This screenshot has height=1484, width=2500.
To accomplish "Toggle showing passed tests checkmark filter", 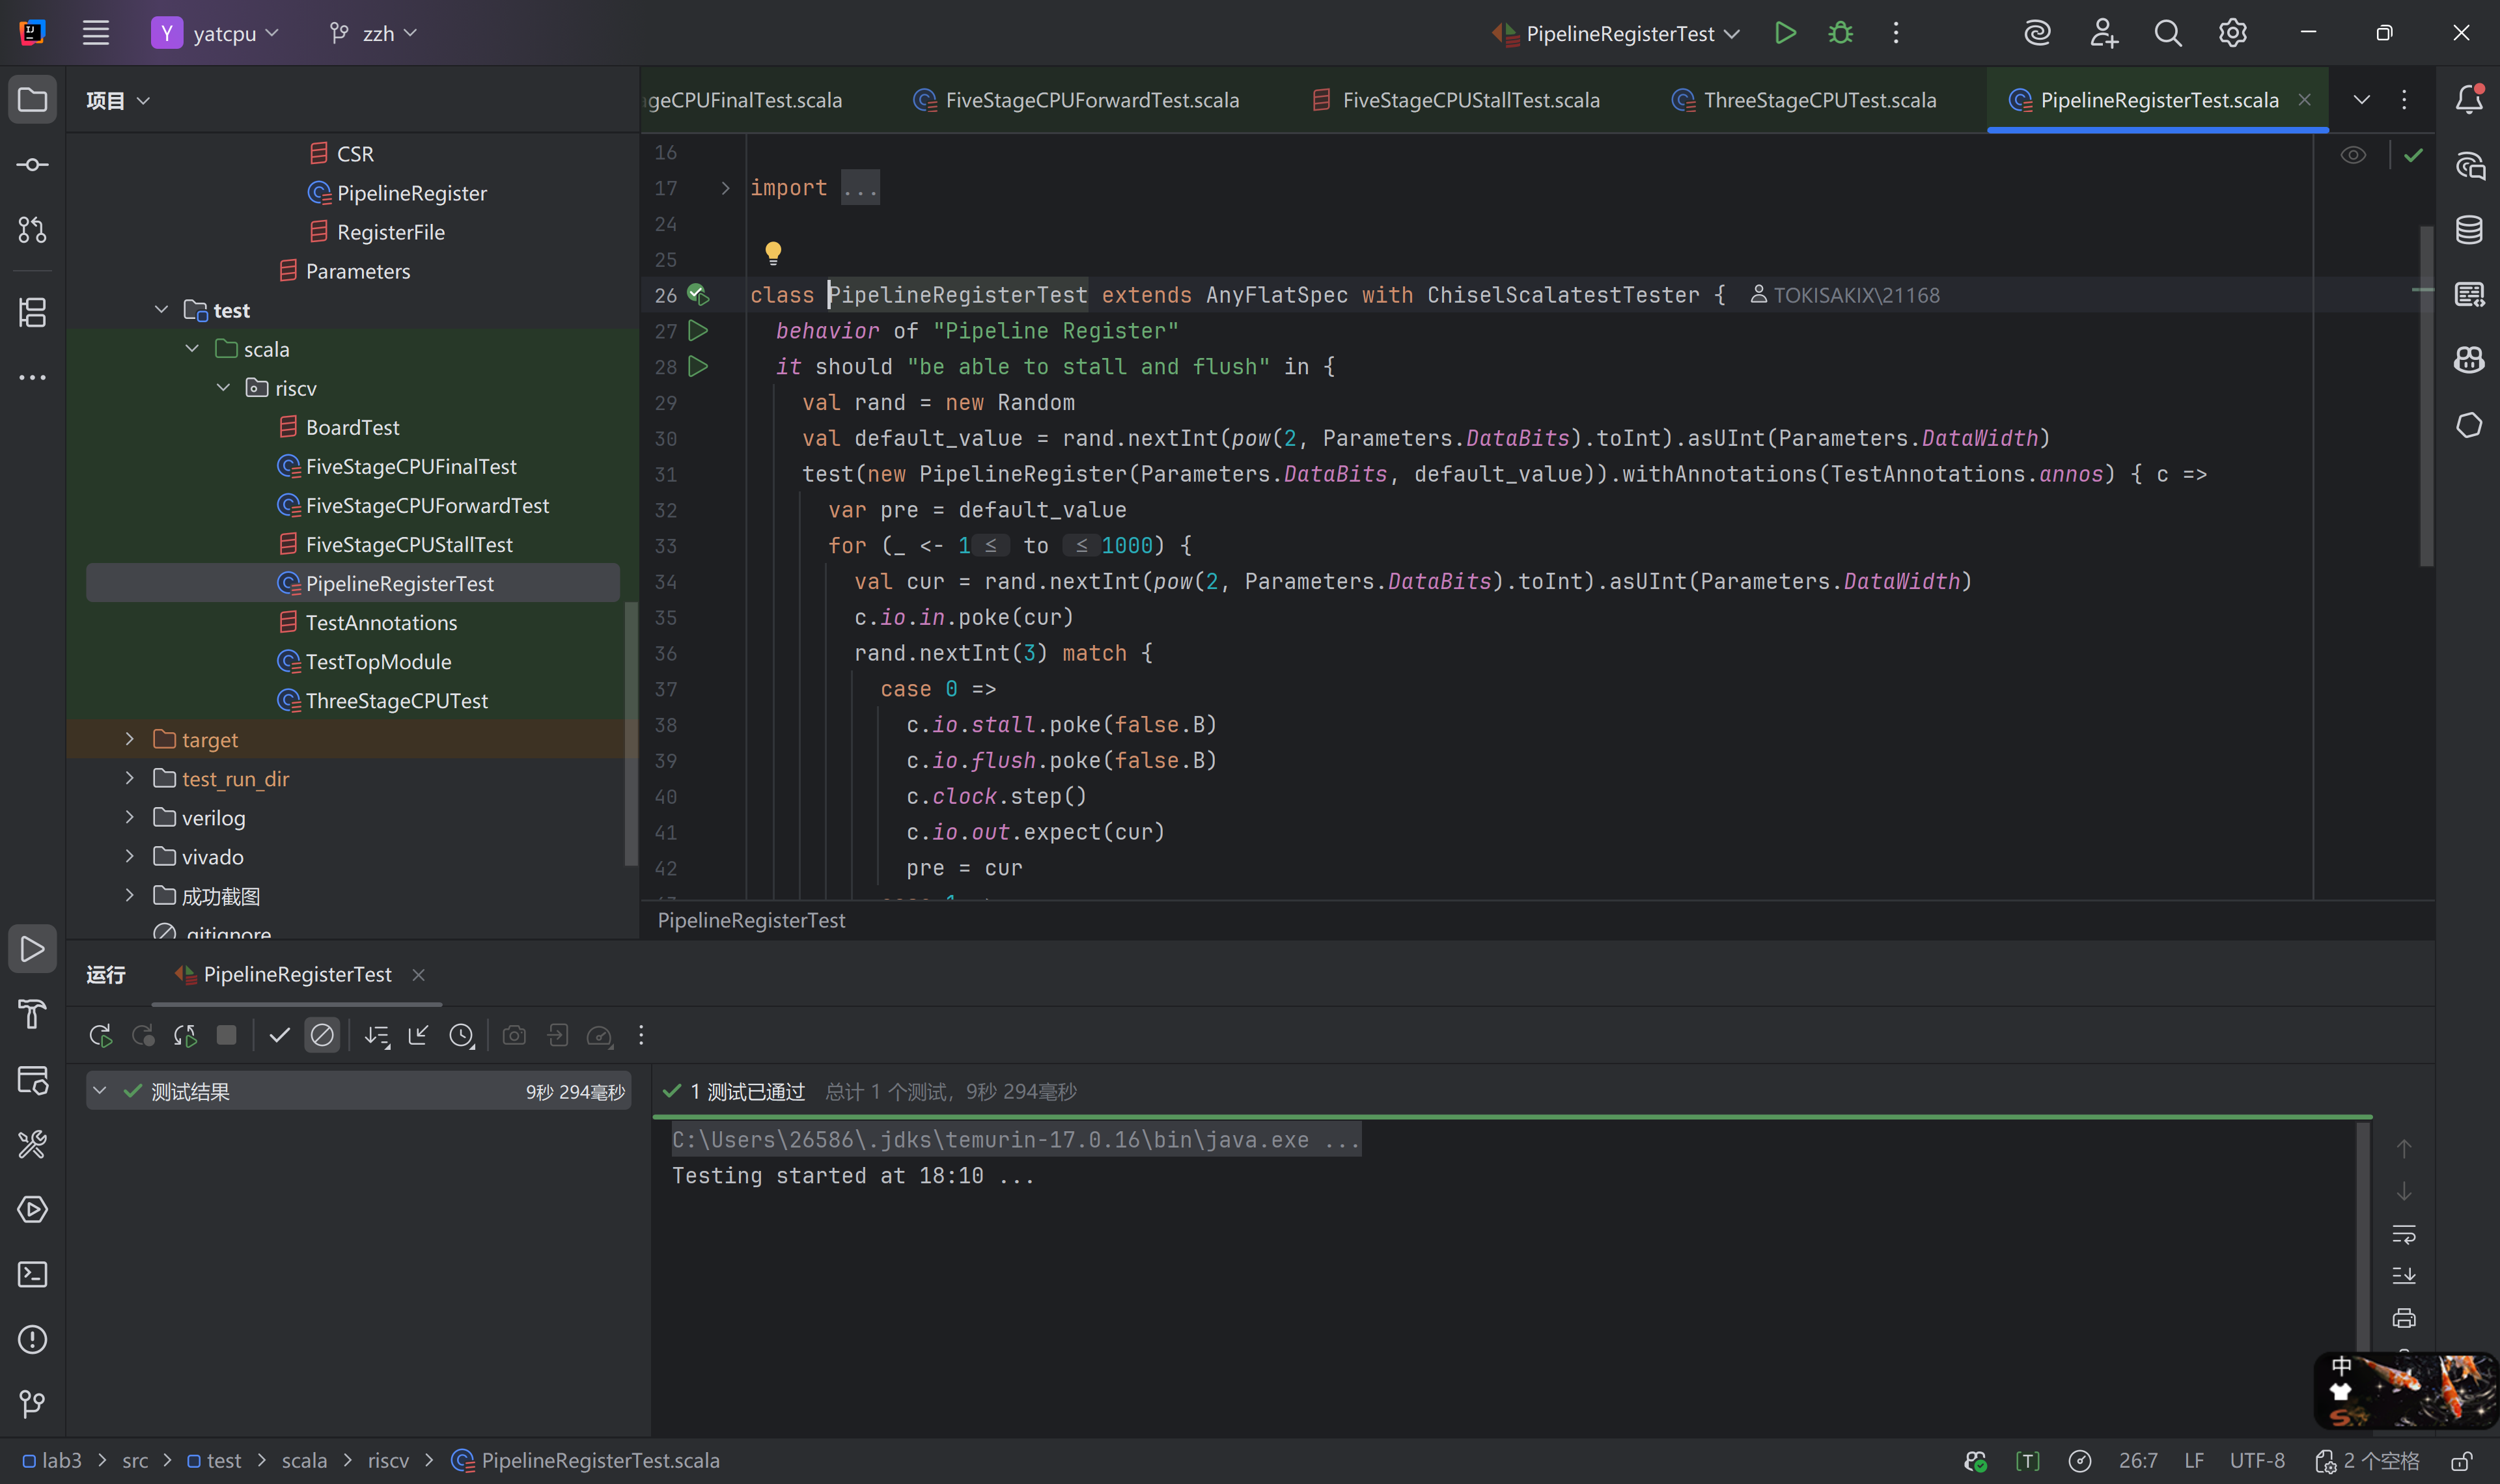I will (x=279, y=1036).
